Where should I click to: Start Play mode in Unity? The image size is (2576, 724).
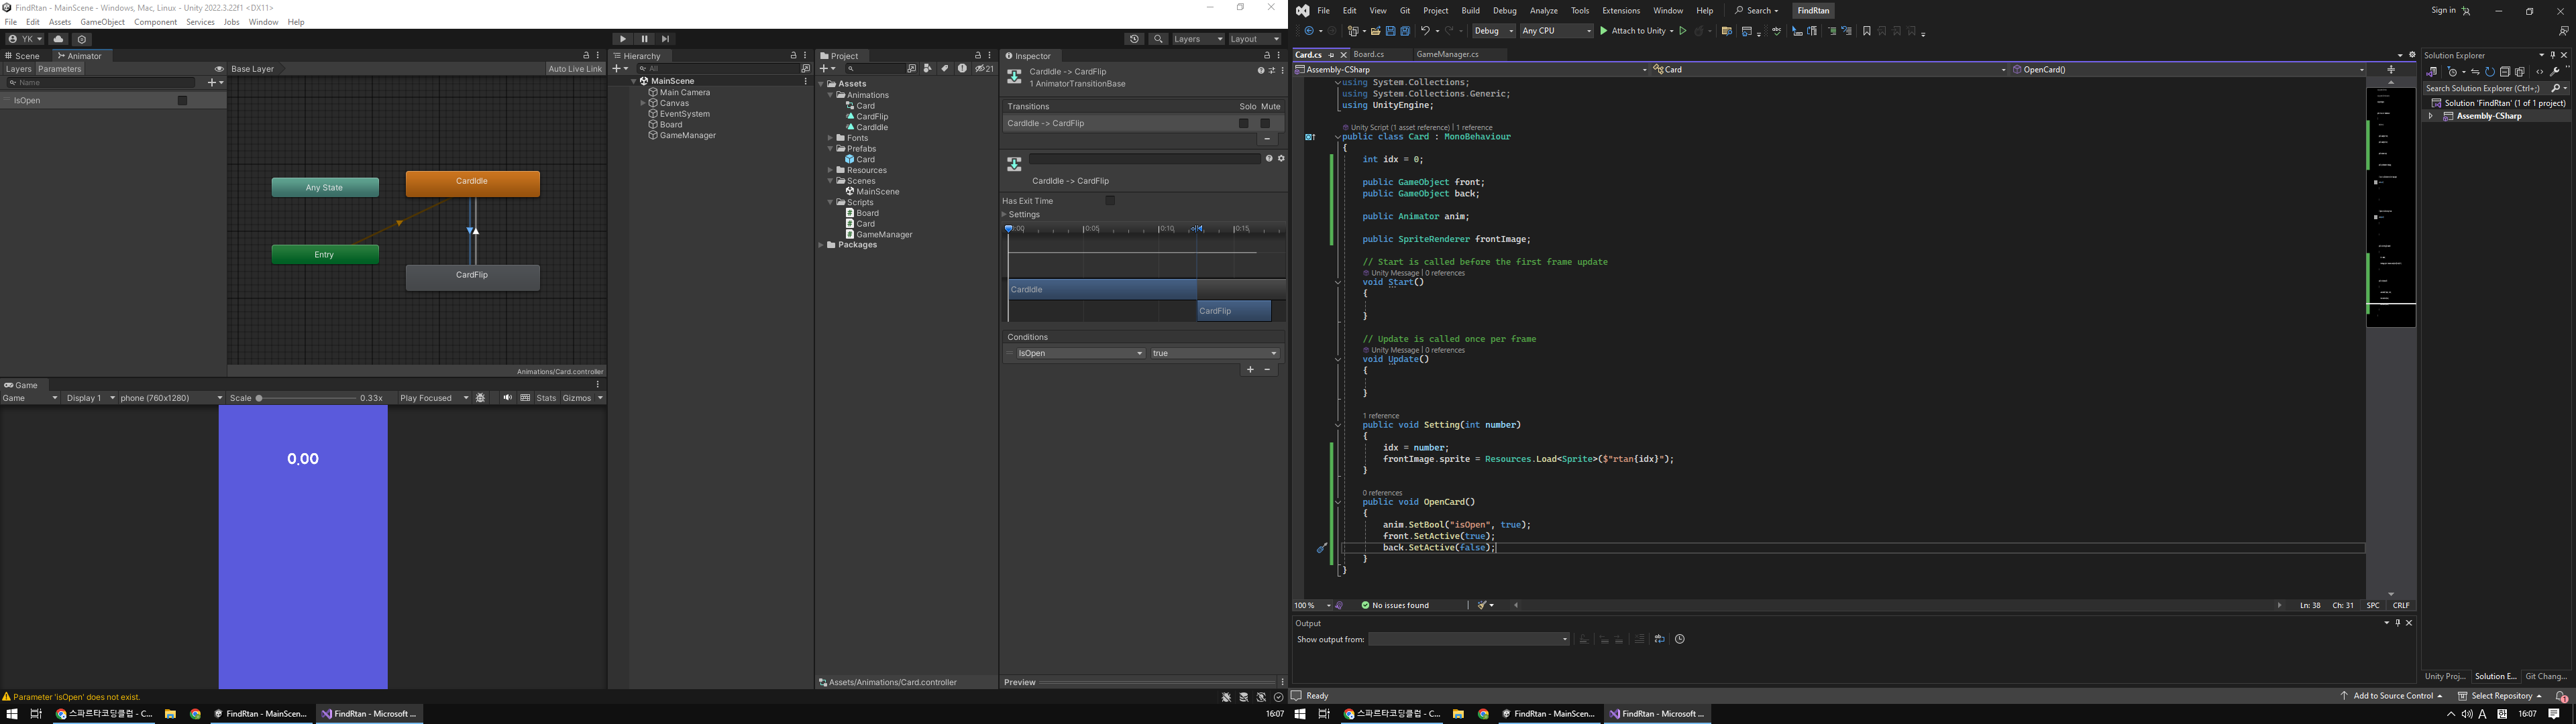[x=623, y=39]
